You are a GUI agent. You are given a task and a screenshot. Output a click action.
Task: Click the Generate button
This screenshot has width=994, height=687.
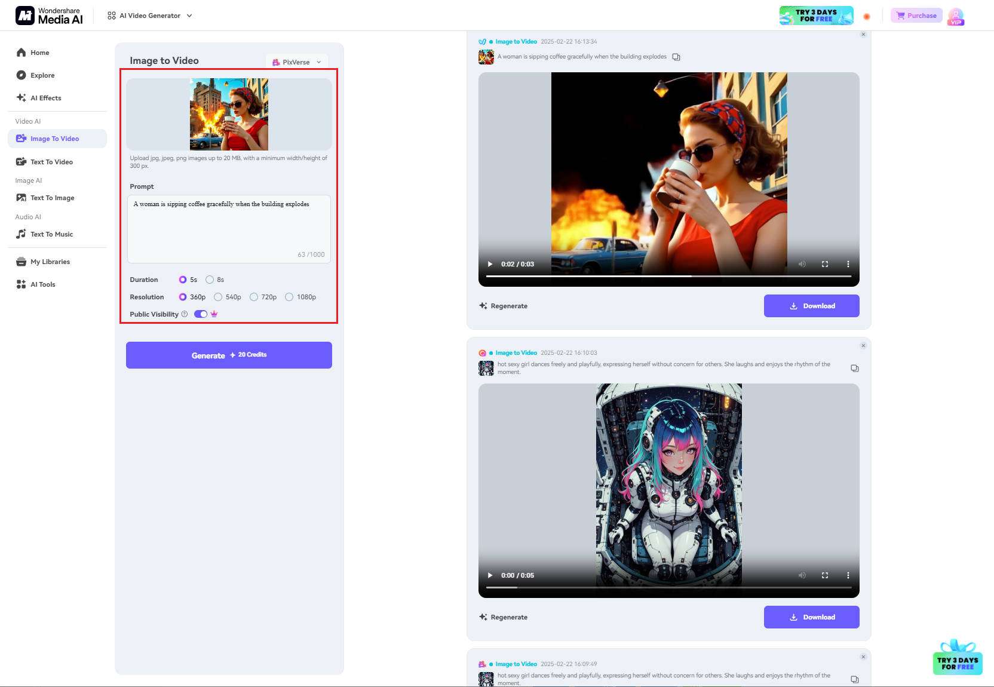point(229,354)
